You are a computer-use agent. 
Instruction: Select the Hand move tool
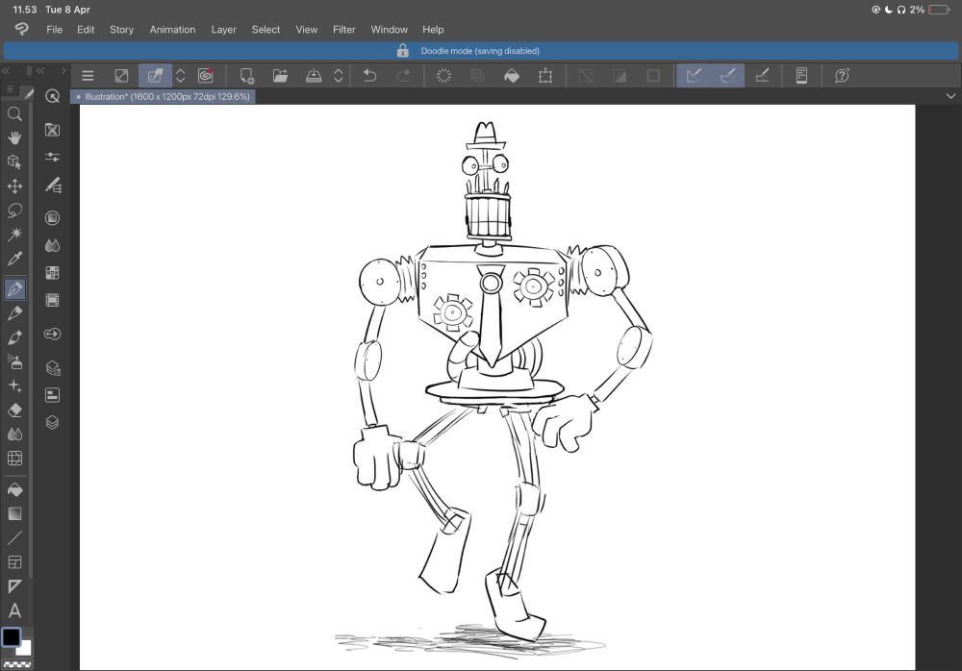pyautogui.click(x=14, y=138)
